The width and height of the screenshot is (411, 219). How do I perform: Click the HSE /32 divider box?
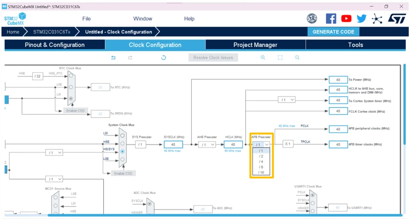[38, 76]
